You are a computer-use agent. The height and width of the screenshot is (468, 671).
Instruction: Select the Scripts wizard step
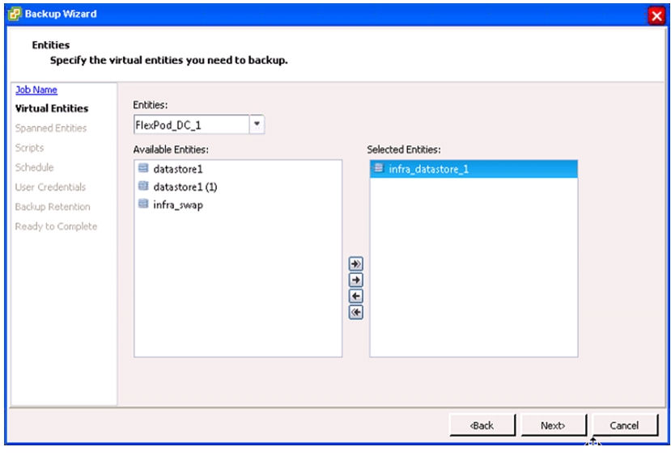tap(29, 147)
